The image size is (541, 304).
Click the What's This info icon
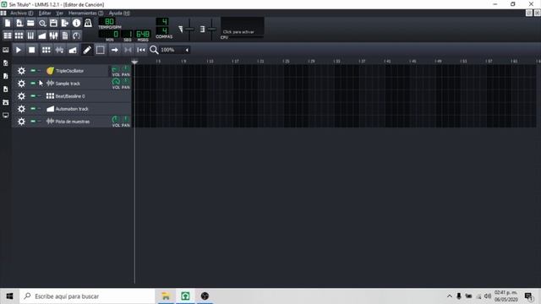(x=76, y=23)
